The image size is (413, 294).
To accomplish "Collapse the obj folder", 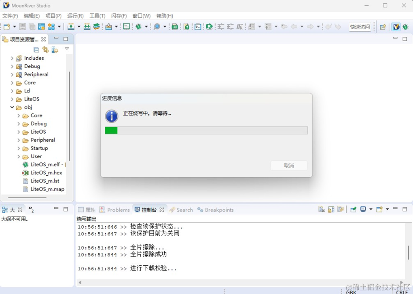I will [x=13, y=107].
